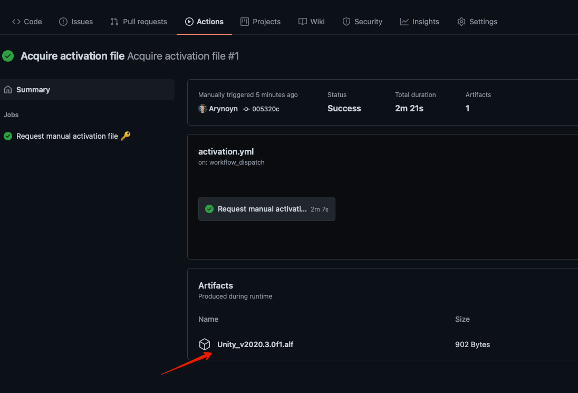Click the Acquire activation file heading
The width and height of the screenshot is (578, 393).
[73, 56]
